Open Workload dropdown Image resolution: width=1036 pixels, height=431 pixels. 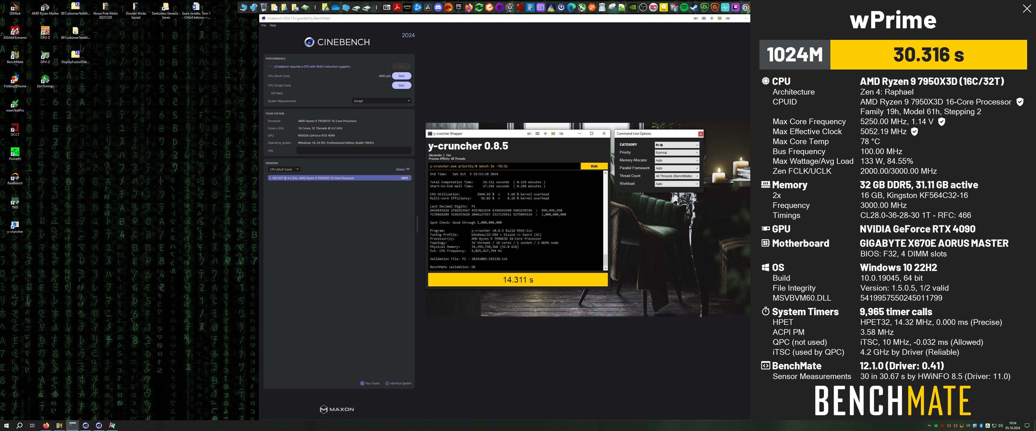(677, 184)
